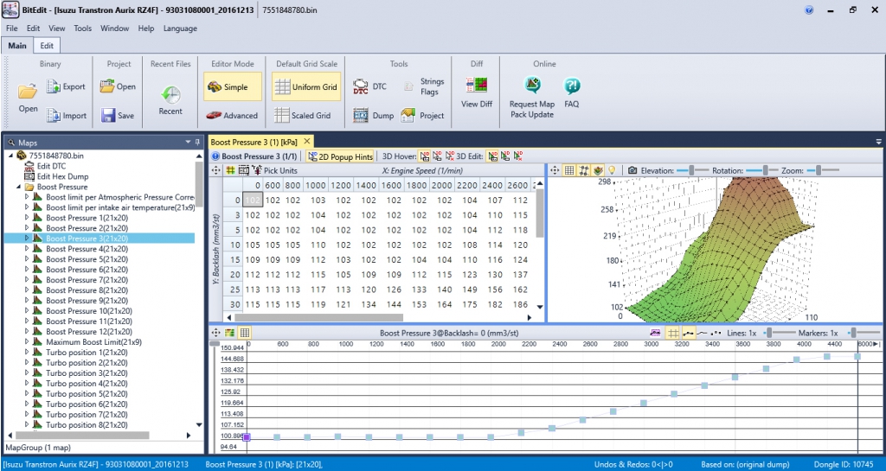The height and width of the screenshot is (471, 886).
Task: Click Request Map Pack Update
Action: click(532, 93)
